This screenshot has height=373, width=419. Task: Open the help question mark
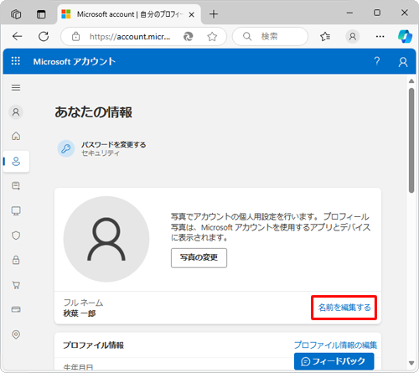(377, 61)
